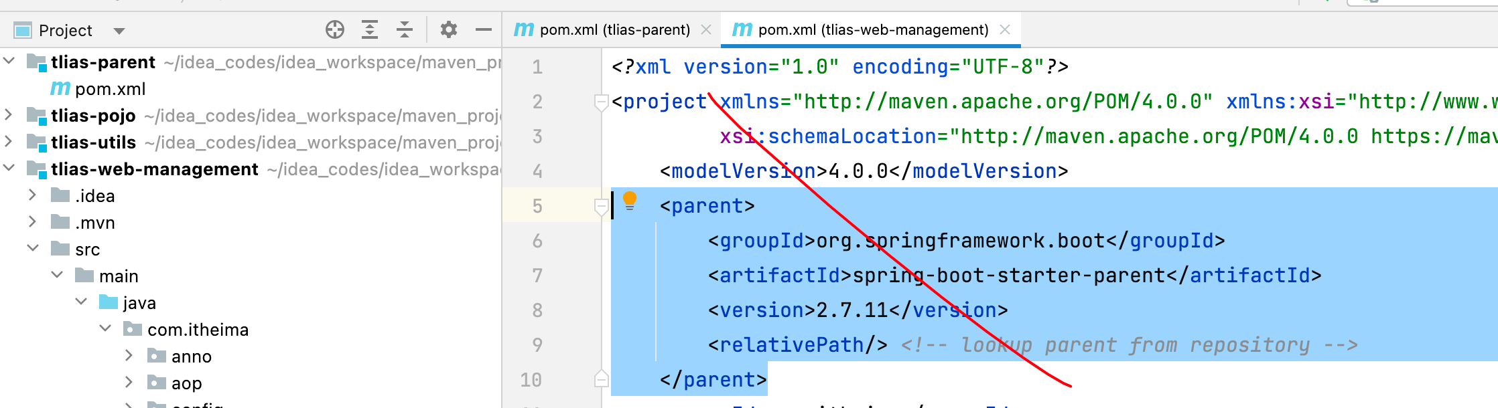Click the aop package icon
Image resolution: width=1498 pixels, height=408 pixels.
tap(157, 383)
